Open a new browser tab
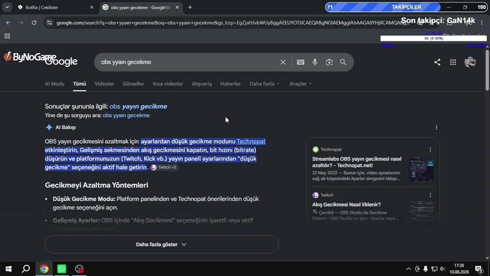This screenshot has width=490, height=276. tap(190, 7)
